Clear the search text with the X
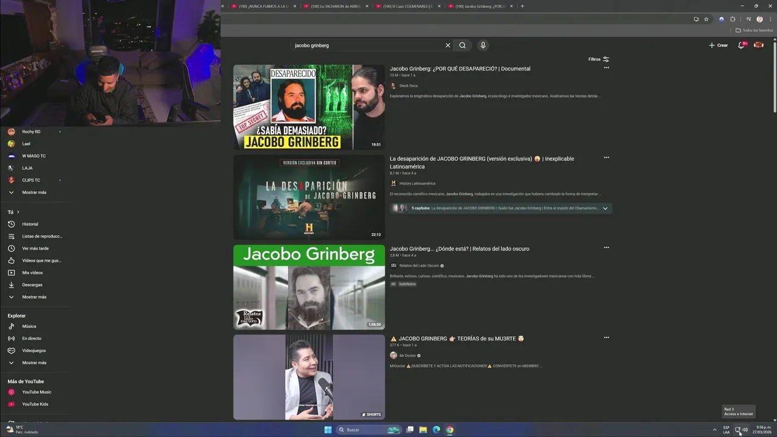Image resolution: width=777 pixels, height=437 pixels. tap(448, 46)
